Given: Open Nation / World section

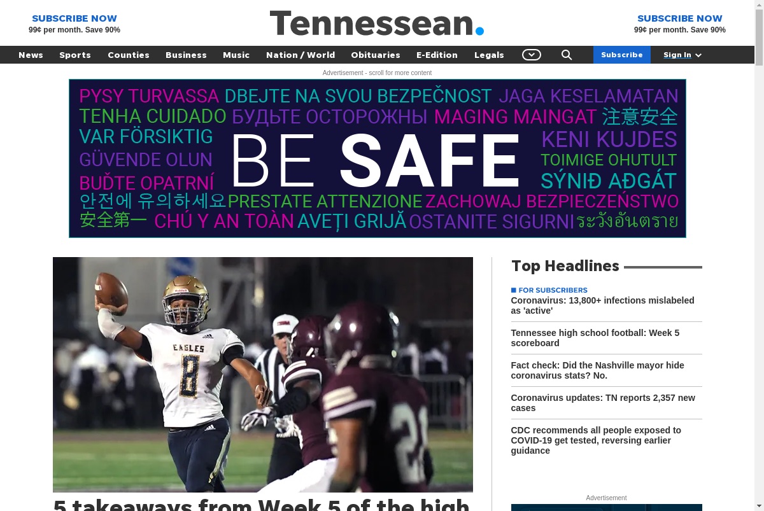Looking at the screenshot, I should [x=301, y=55].
